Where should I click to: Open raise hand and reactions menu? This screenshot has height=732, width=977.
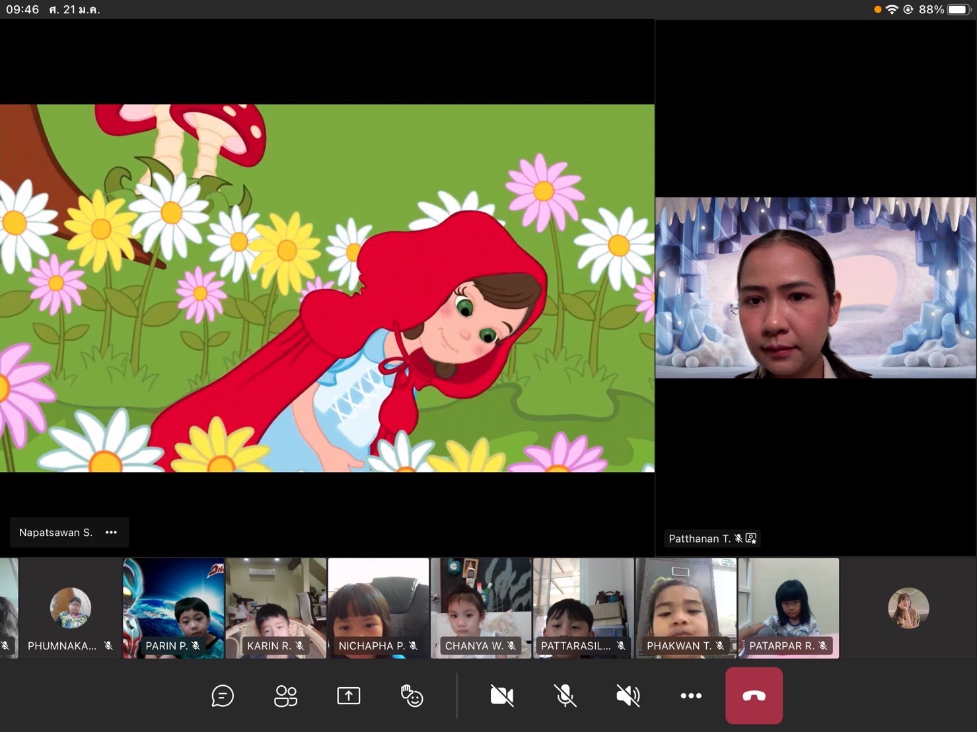(412, 696)
